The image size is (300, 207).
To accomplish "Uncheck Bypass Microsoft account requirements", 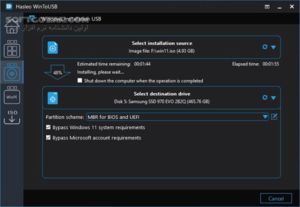I will point(48,137).
